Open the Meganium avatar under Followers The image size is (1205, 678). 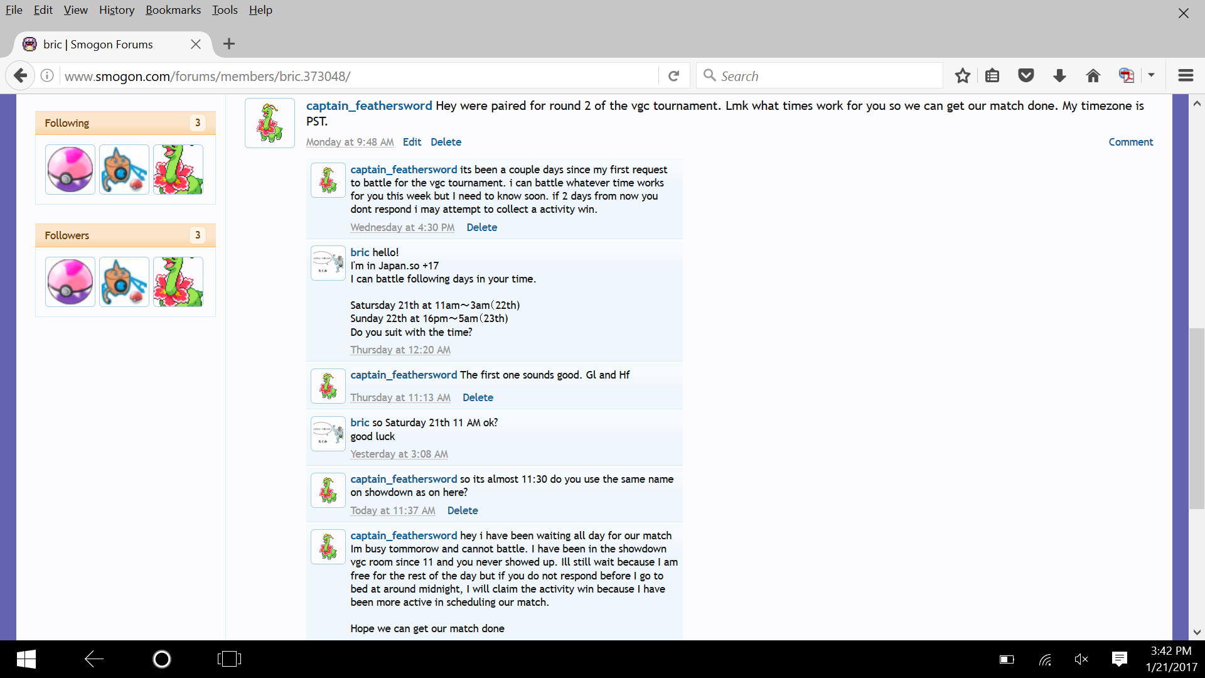pyautogui.click(x=178, y=282)
